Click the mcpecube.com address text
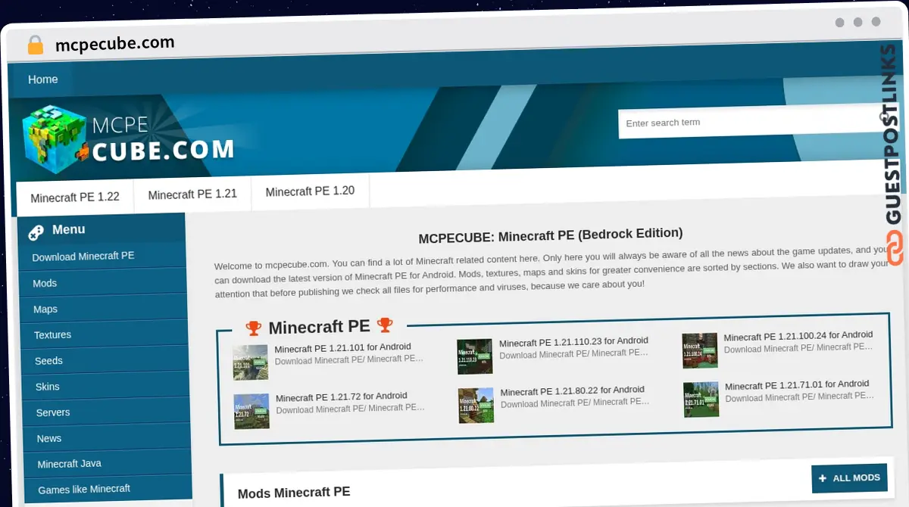The width and height of the screenshot is (909, 507). click(x=115, y=43)
